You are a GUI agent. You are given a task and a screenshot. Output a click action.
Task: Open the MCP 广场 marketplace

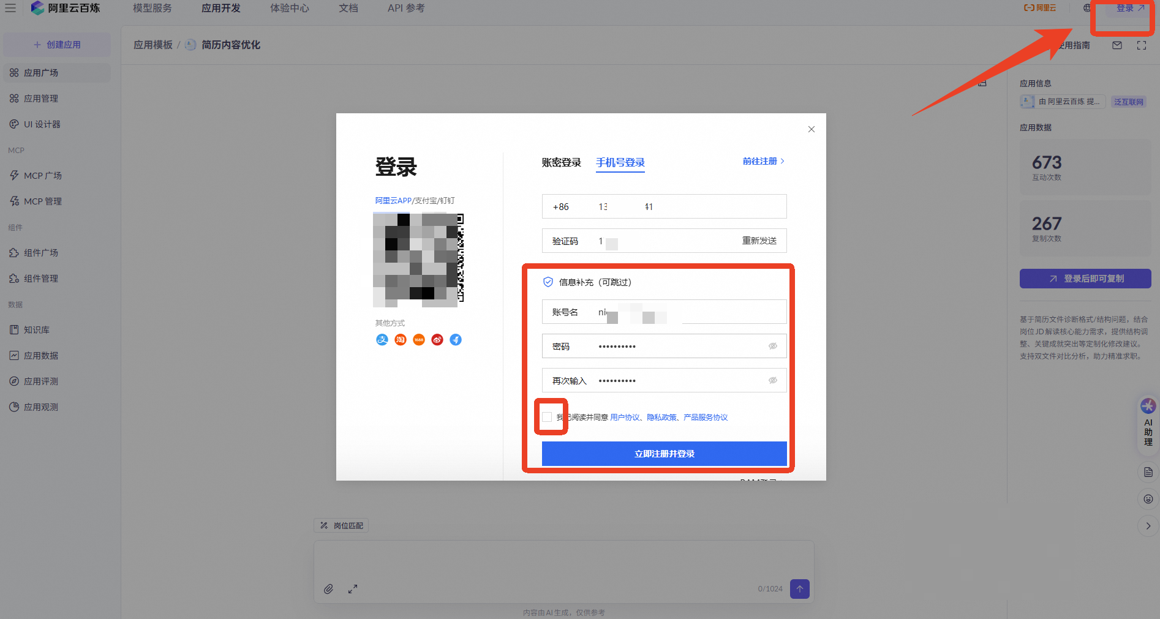coord(40,175)
